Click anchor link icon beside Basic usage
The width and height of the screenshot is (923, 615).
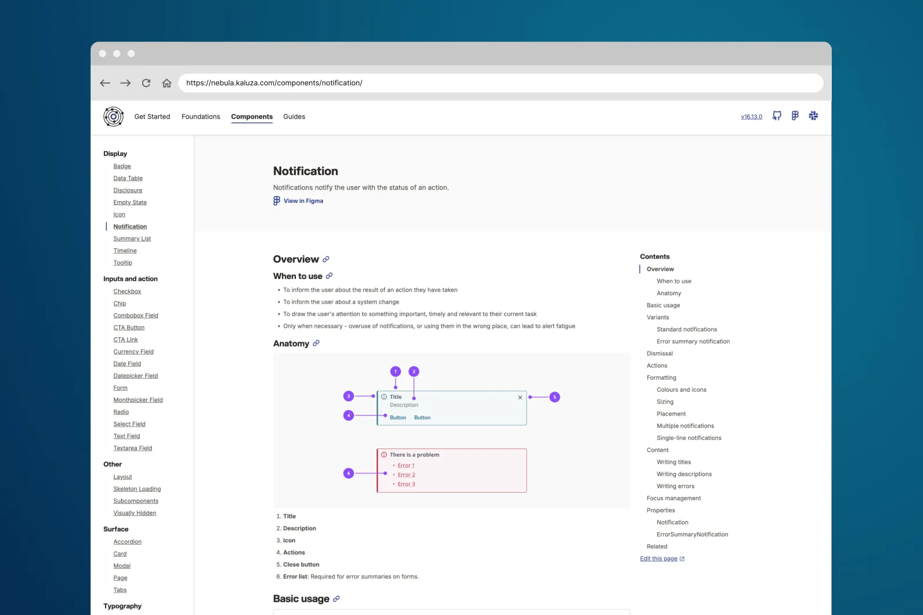coord(336,599)
